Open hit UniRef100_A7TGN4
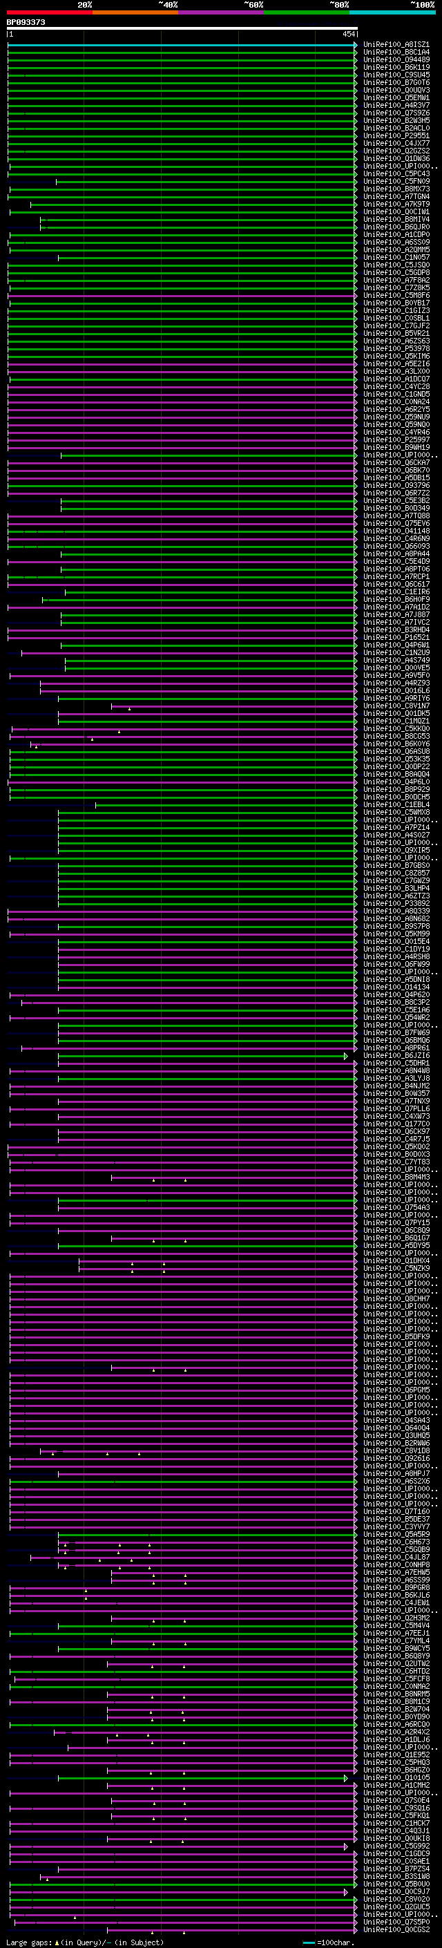The width and height of the screenshot is (442, 1948). click(x=396, y=197)
